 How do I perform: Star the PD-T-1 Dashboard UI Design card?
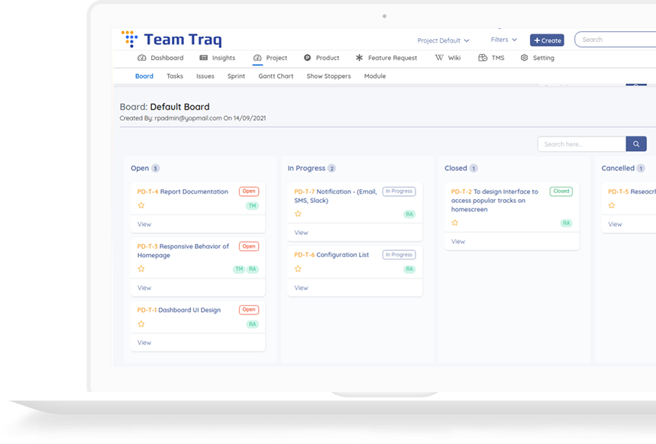click(x=141, y=324)
